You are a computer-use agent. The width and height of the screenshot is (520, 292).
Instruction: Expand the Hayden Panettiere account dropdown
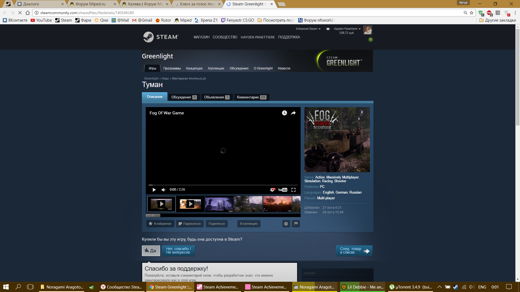pyautogui.click(x=347, y=29)
